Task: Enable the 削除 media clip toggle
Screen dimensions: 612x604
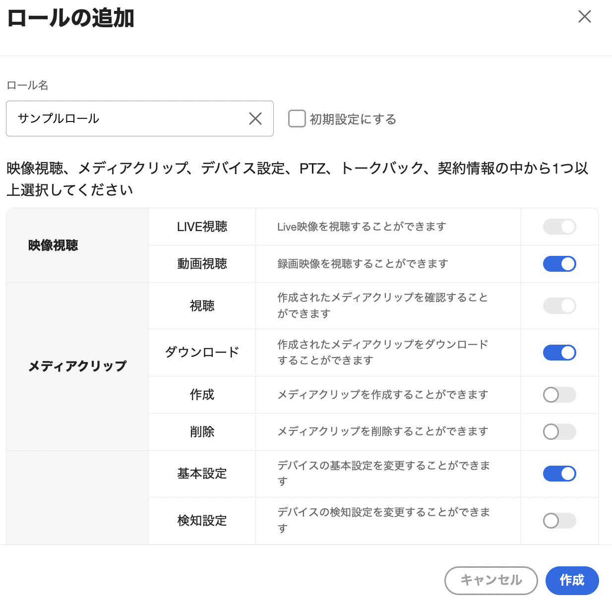Action: tap(559, 431)
